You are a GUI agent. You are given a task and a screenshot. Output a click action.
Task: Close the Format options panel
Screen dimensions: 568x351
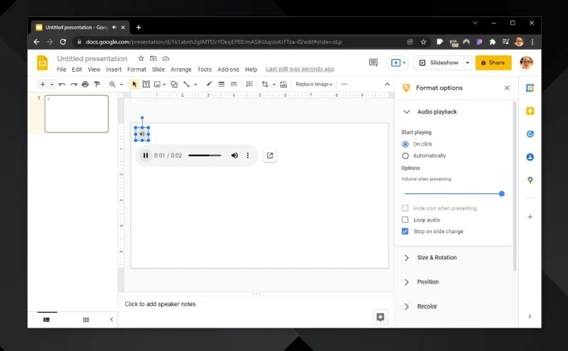[x=507, y=88]
